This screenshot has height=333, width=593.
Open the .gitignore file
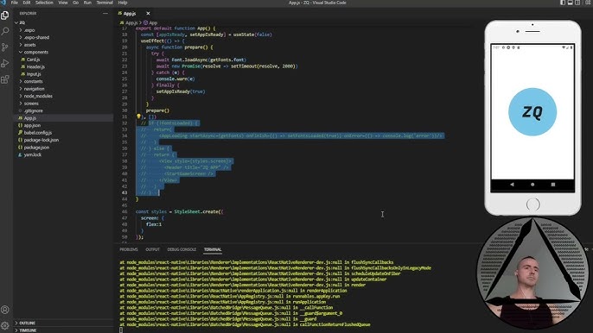click(x=33, y=110)
